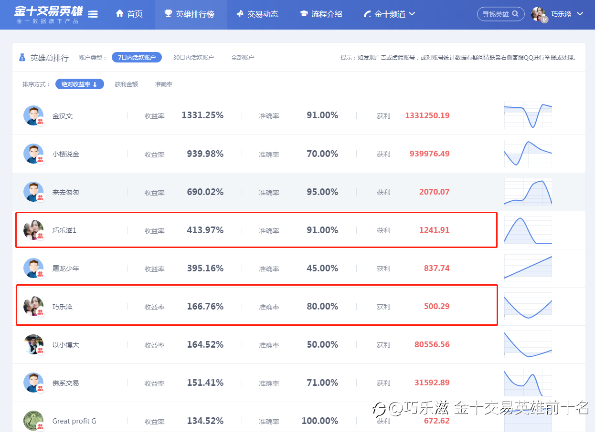The height and width of the screenshot is (434, 595).
Task: Open 佛系交易 profile name
Action: pyautogui.click(x=66, y=383)
